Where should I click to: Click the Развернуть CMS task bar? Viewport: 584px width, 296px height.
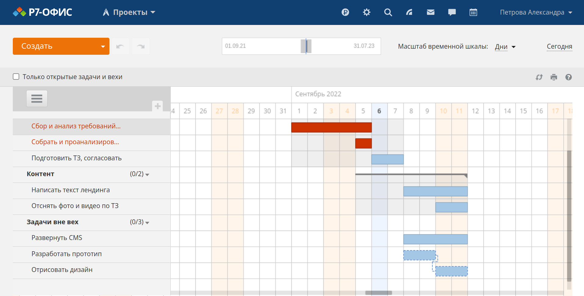[x=436, y=239]
